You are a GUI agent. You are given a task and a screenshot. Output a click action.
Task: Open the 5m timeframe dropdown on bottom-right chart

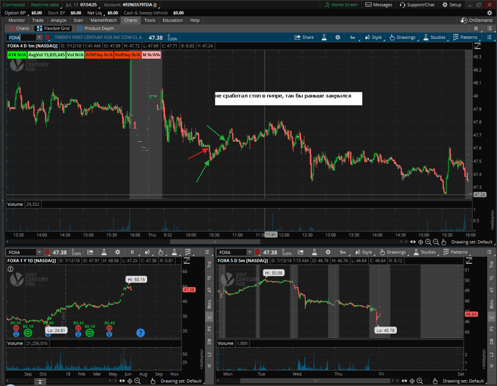click(x=343, y=252)
